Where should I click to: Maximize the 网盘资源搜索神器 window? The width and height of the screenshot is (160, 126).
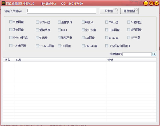151,3
